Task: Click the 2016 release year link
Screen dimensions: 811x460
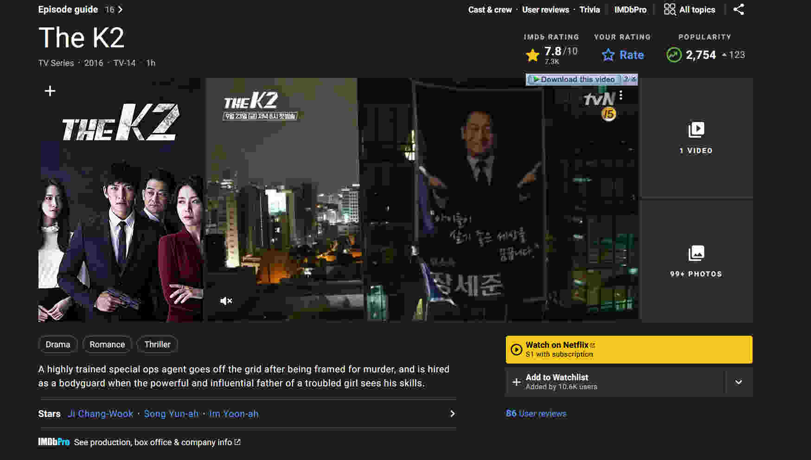Action: click(94, 63)
